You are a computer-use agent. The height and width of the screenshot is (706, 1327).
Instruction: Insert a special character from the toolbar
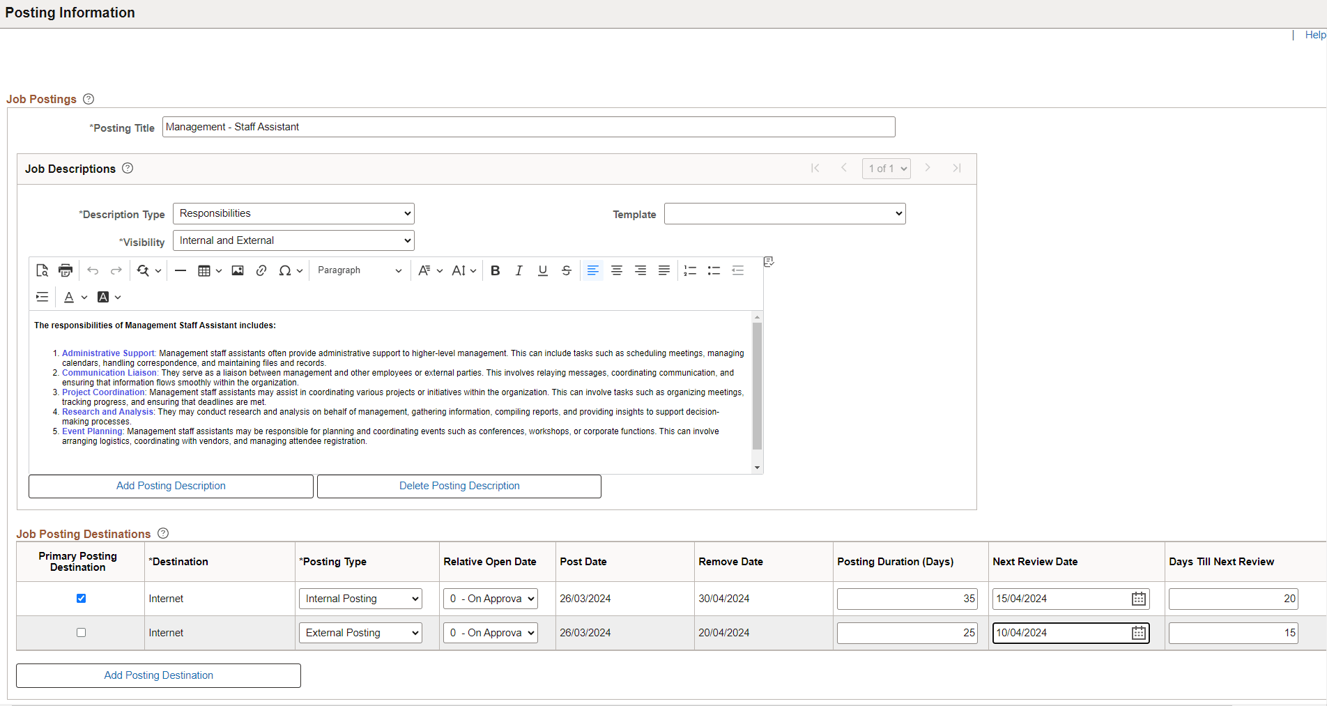tap(286, 270)
